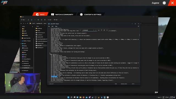Screen dimensions: 176x99
Task: Close the rFactor 2 launcher with red X
Action: 172,3
